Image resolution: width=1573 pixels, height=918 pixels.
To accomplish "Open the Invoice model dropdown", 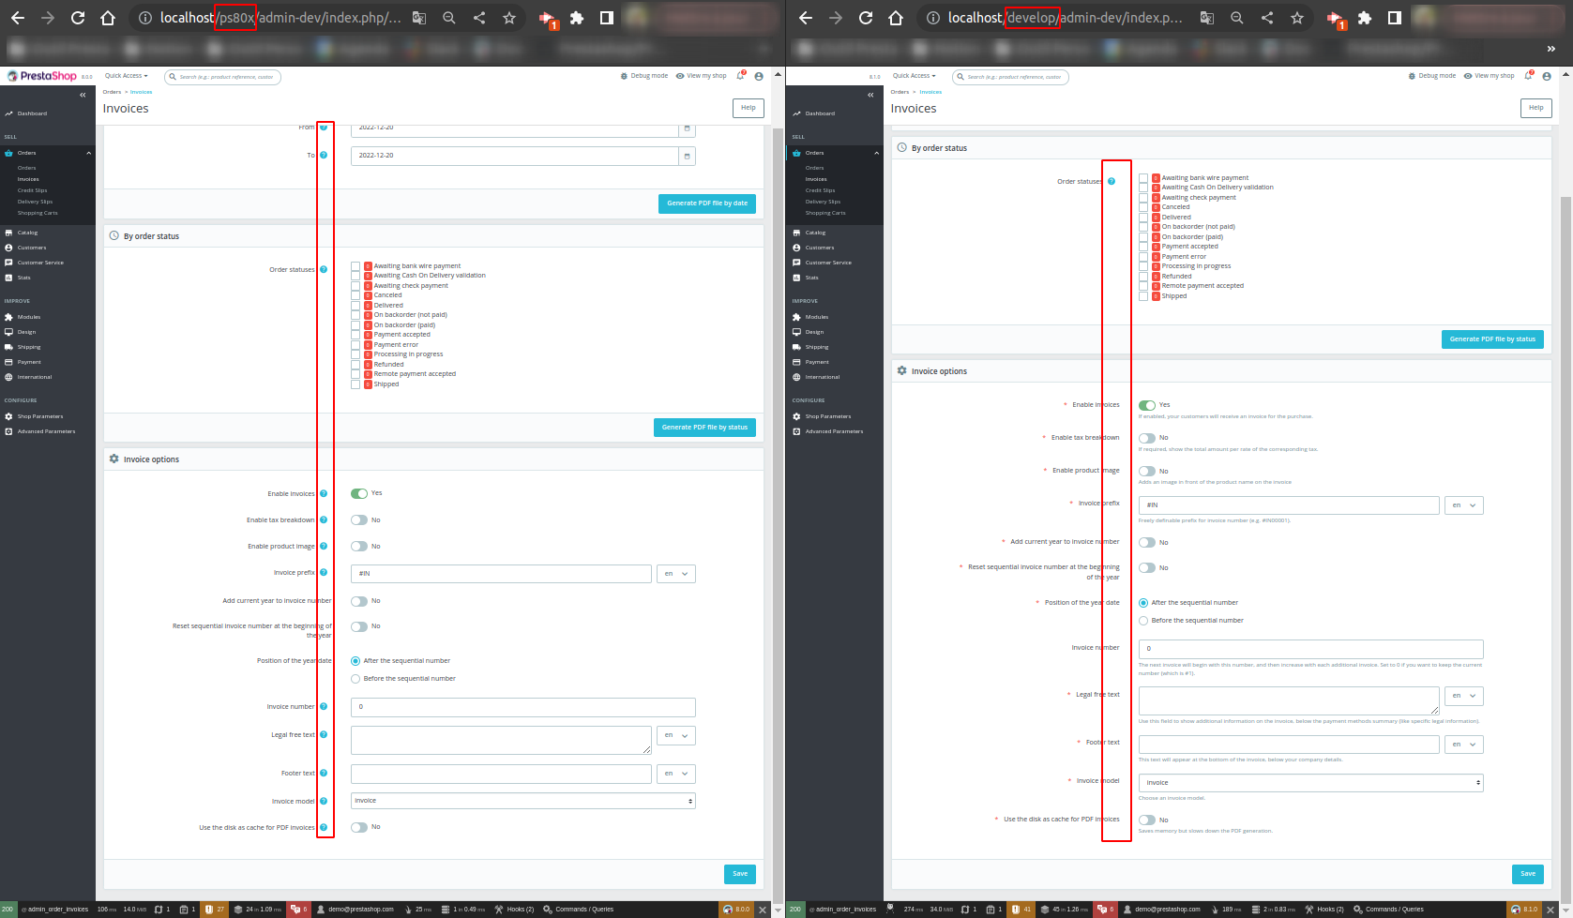I will coord(522,801).
